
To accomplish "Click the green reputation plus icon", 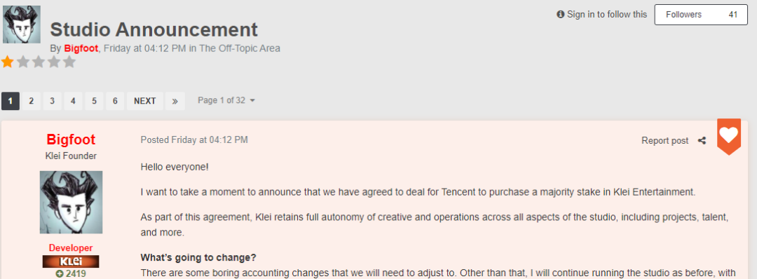I will point(60,274).
